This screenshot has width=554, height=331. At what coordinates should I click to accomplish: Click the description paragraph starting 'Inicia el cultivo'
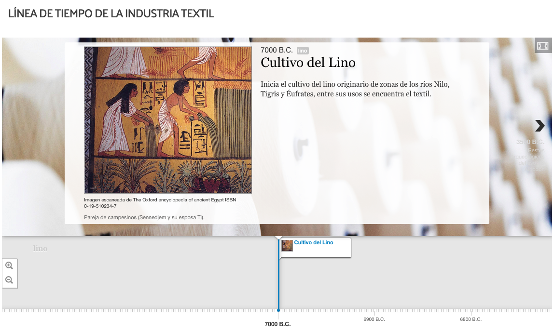tap(355, 89)
